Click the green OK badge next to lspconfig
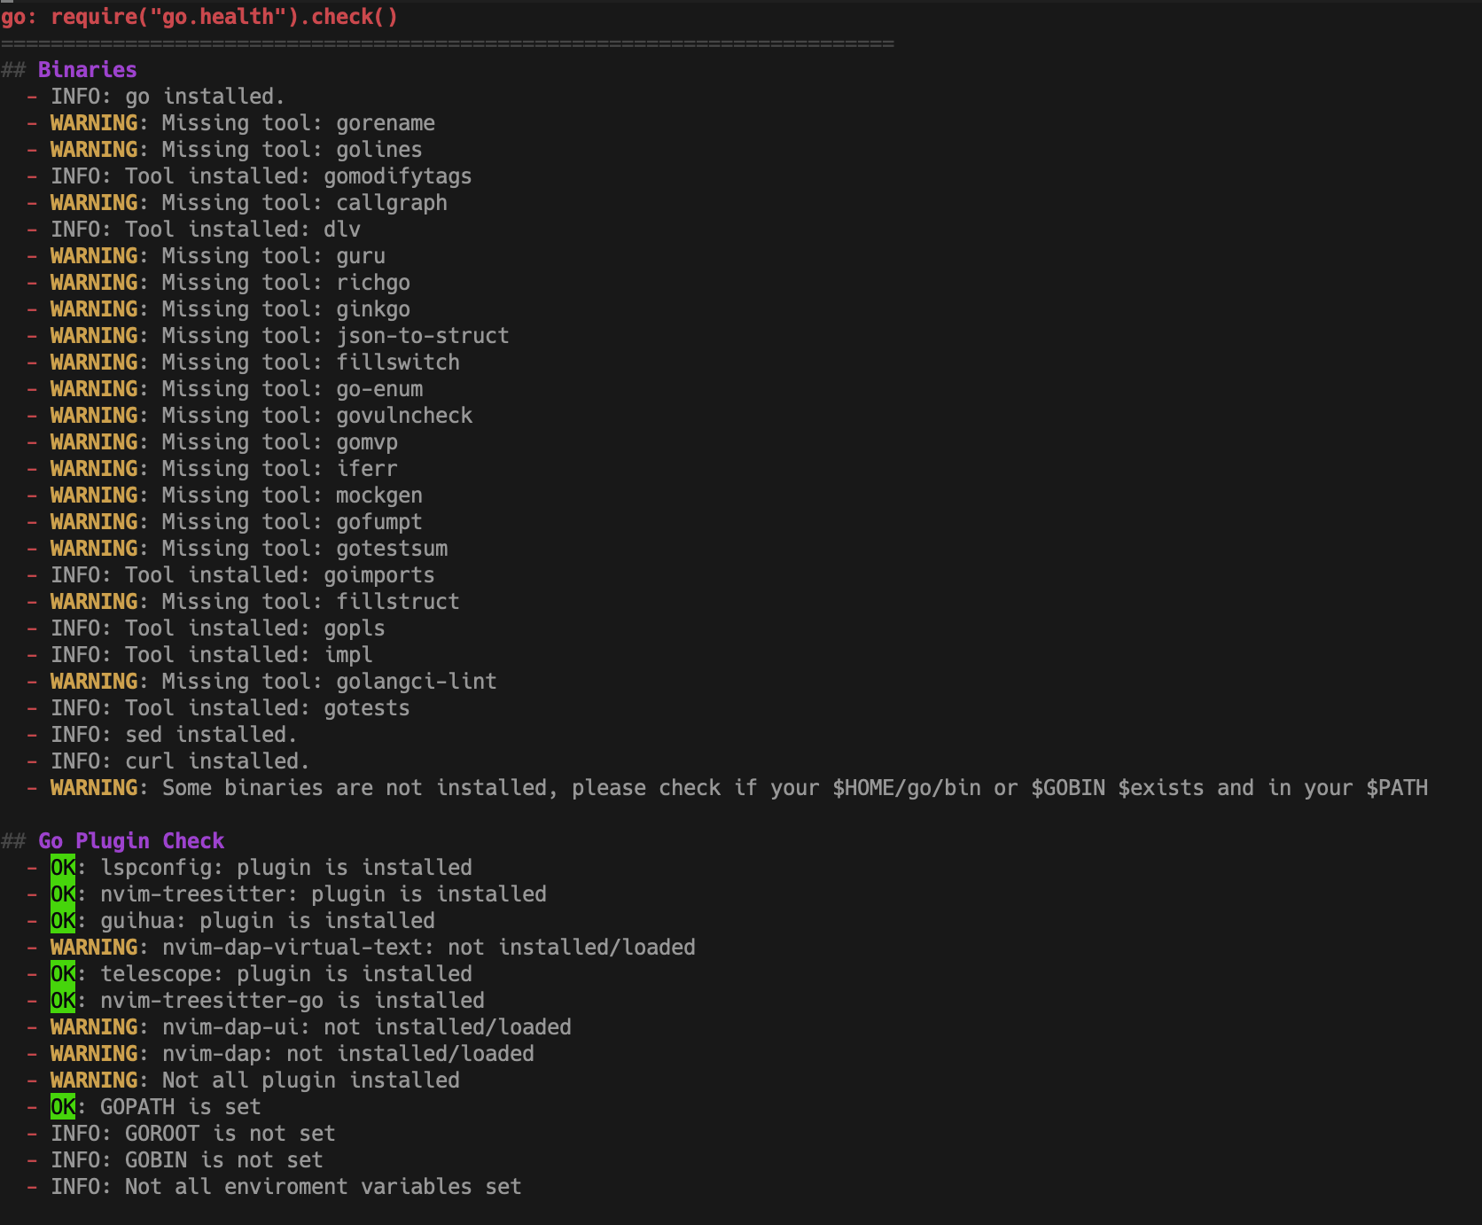The width and height of the screenshot is (1482, 1225). click(62, 867)
